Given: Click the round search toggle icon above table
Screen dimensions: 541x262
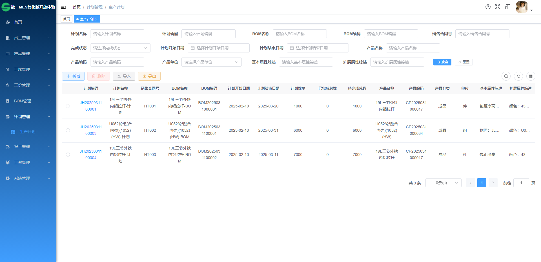Looking at the screenshot, I should click(506, 76).
